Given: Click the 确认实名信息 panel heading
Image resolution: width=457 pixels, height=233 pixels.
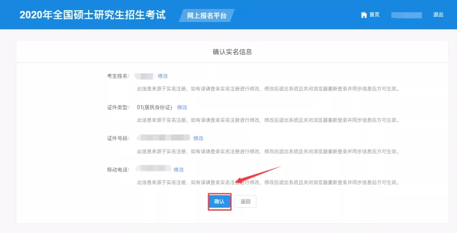Looking at the screenshot, I should (232, 52).
